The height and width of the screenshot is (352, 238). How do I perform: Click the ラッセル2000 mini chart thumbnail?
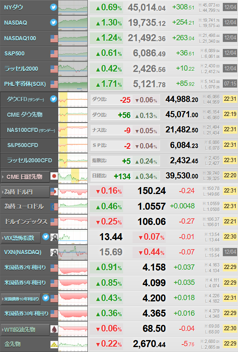click(x=73, y=69)
